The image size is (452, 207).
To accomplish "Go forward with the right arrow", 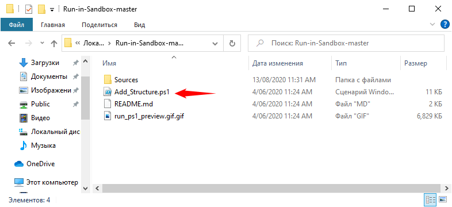I will tap(29, 44).
